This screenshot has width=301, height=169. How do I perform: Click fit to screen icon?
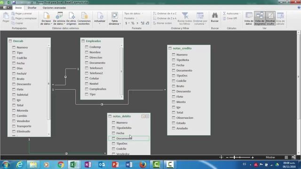[221, 157]
